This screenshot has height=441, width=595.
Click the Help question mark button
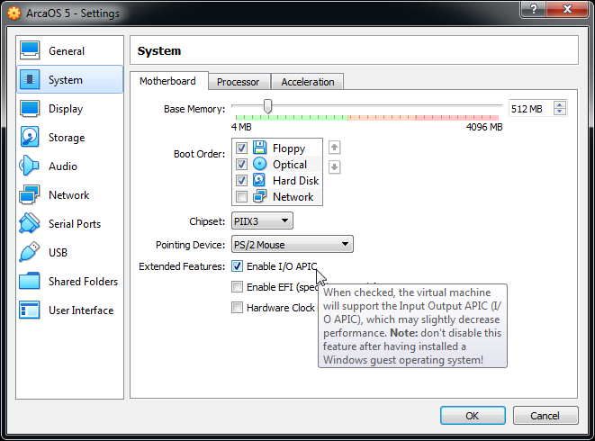(x=534, y=9)
